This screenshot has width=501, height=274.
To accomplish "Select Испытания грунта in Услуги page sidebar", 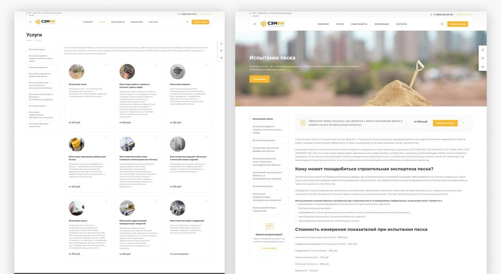I will 43,106.
